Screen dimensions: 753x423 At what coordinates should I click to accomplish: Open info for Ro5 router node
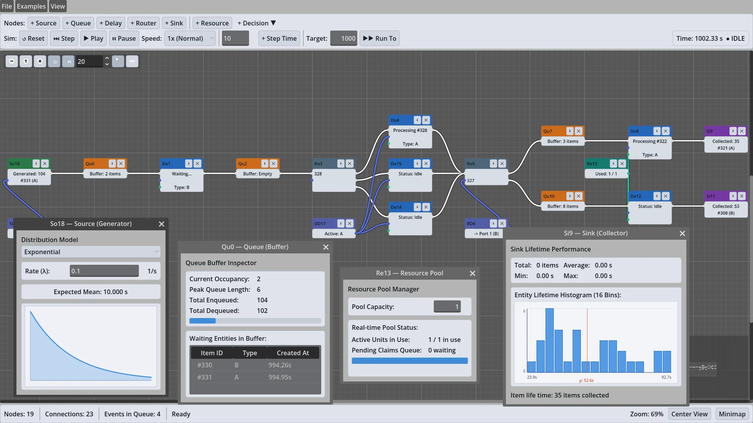(493, 163)
